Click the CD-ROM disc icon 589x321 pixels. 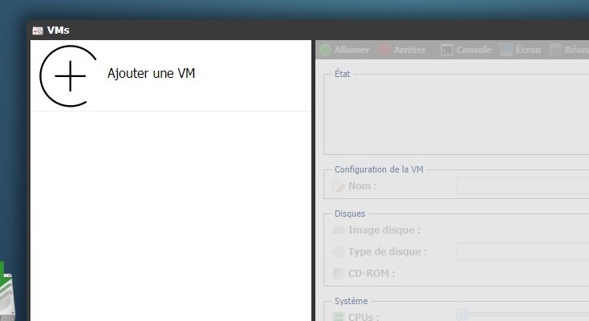338,274
